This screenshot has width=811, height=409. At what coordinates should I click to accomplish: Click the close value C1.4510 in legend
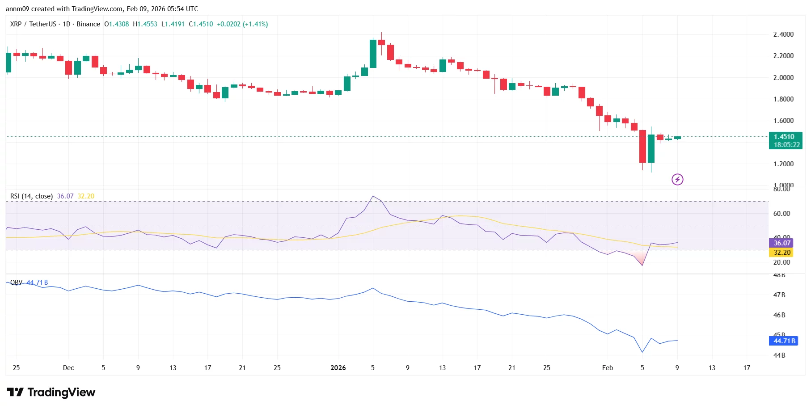pos(200,24)
